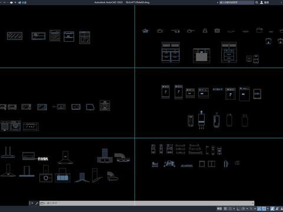Toggle 2D Object Snap highlighted icon
The height and width of the screenshot is (212, 283).
pos(264,208)
